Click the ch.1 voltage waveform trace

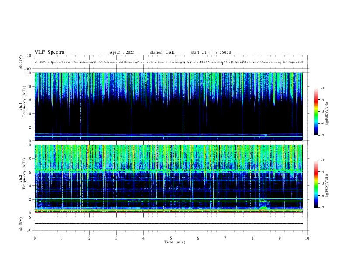(x=169, y=62)
